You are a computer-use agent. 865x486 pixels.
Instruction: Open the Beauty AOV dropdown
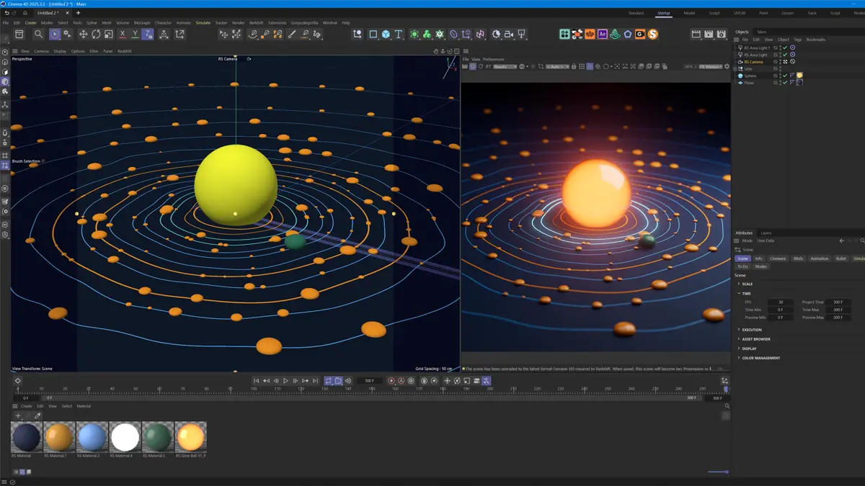click(505, 66)
